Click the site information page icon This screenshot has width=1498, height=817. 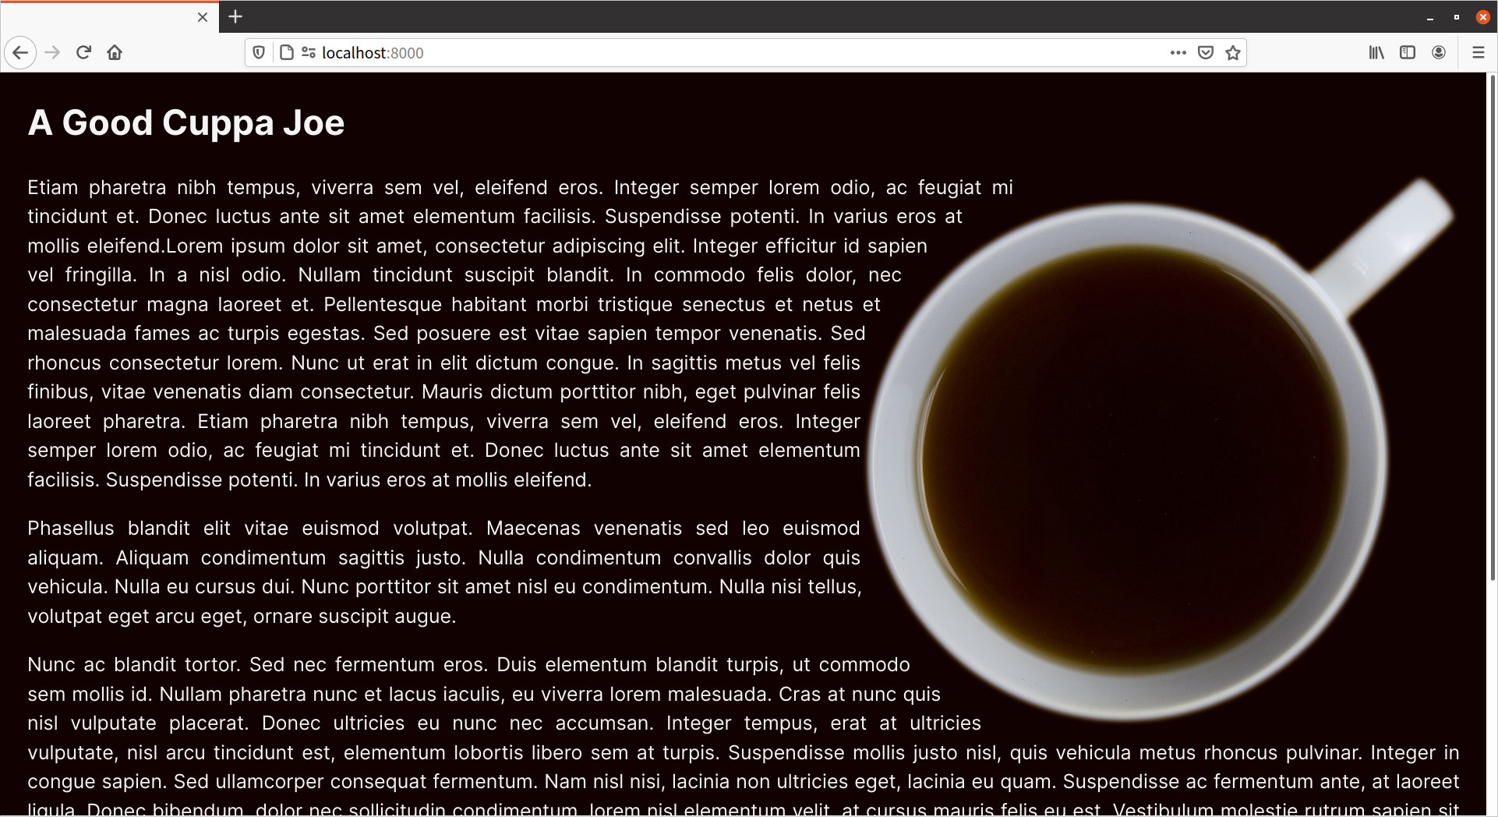click(x=285, y=52)
